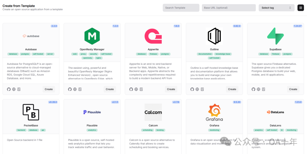Click the Plausible logo
This screenshot has width=307, height=154.
click(92, 112)
